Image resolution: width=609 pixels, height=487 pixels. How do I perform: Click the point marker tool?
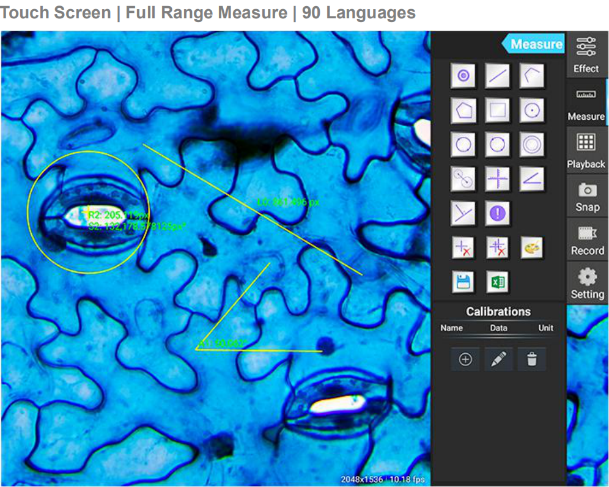click(x=463, y=76)
